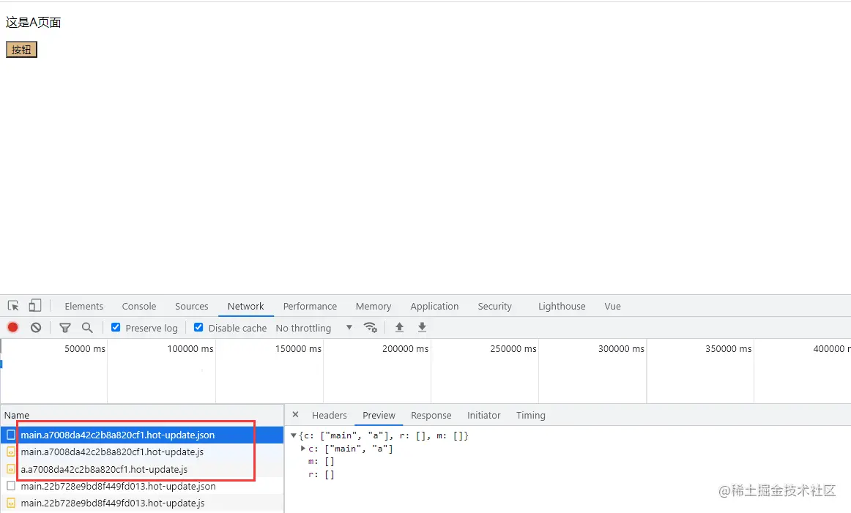
Task: Select main.a7008da42c2b8a820cf1.hot-update.js request
Action: (141, 452)
